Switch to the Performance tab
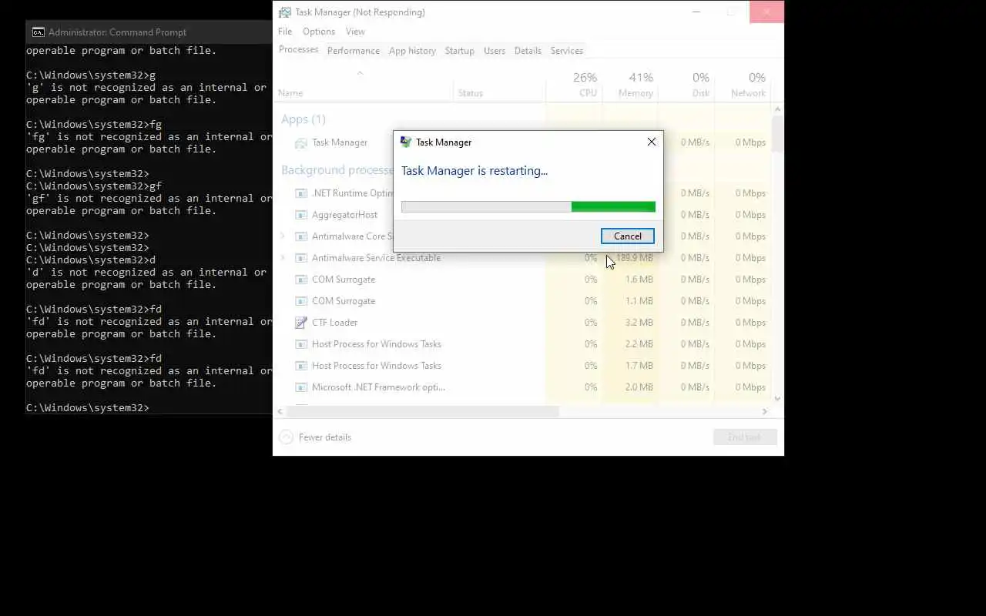Image resolution: width=986 pixels, height=616 pixels. (x=354, y=51)
